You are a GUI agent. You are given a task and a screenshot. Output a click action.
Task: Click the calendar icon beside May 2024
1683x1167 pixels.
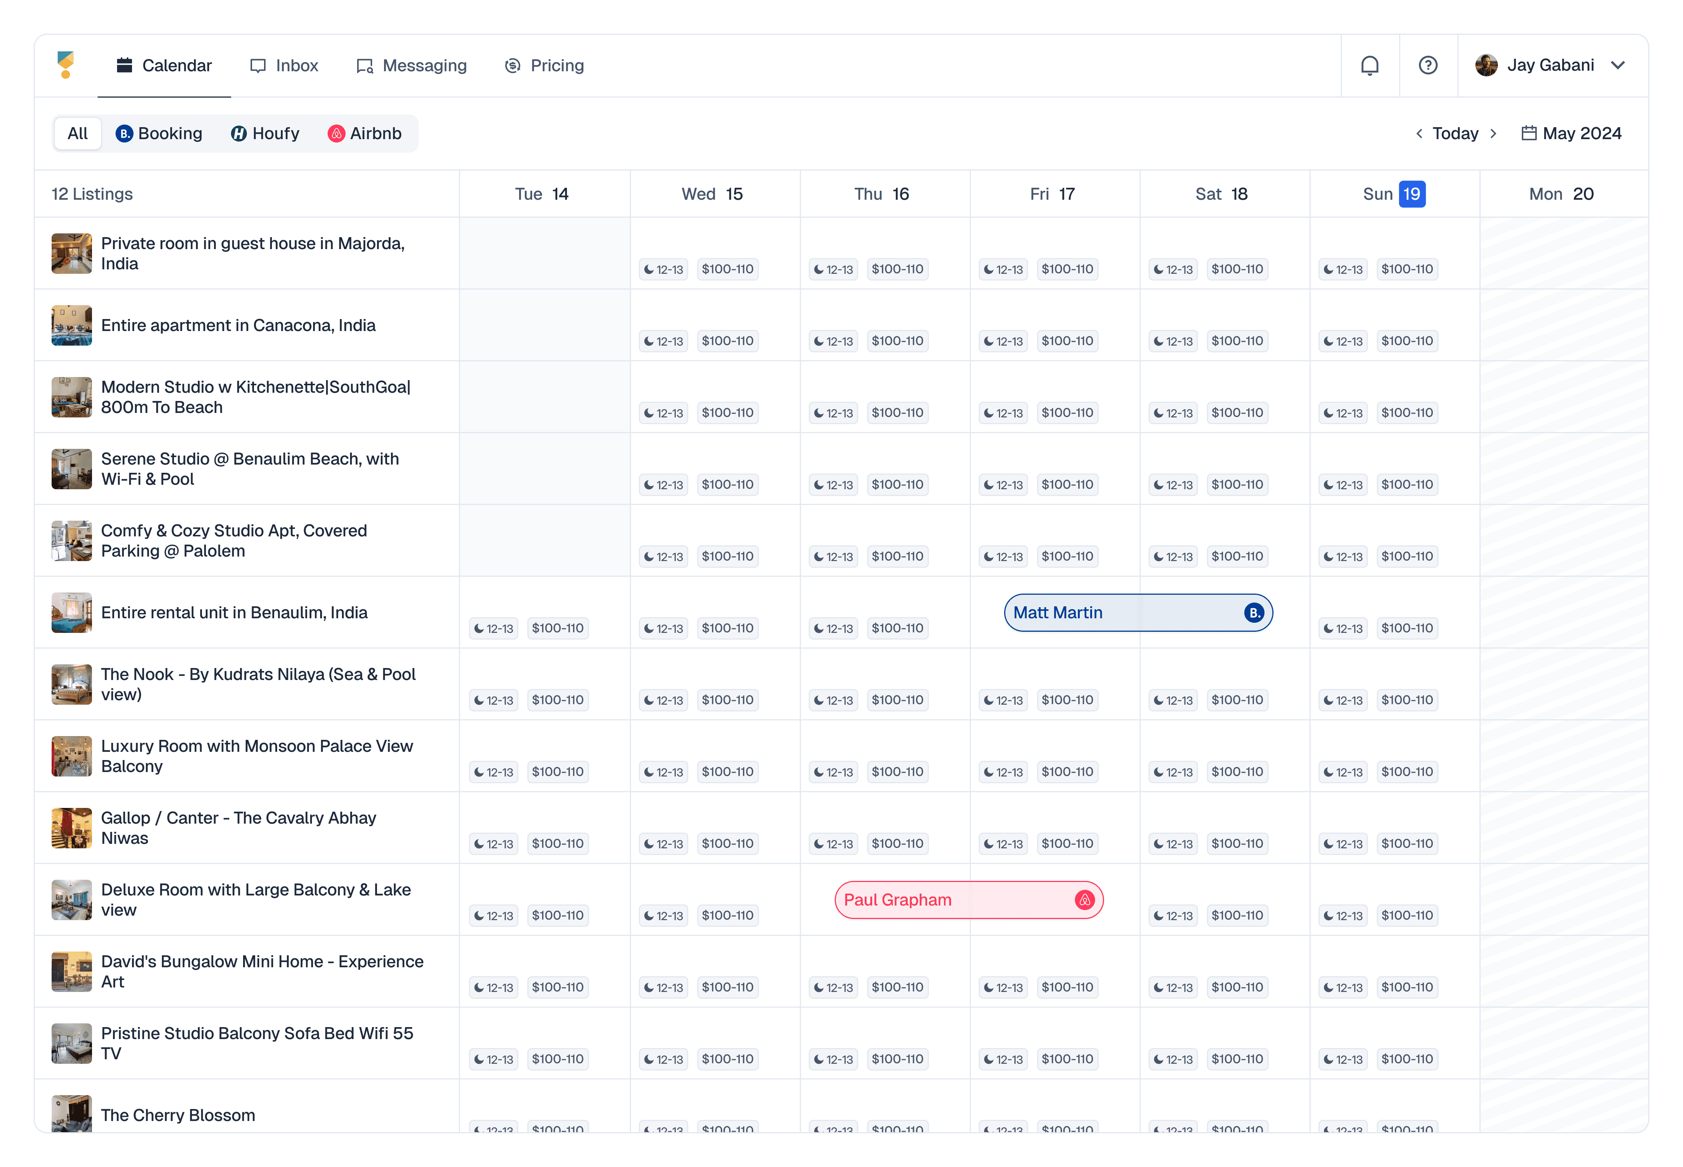[1528, 133]
